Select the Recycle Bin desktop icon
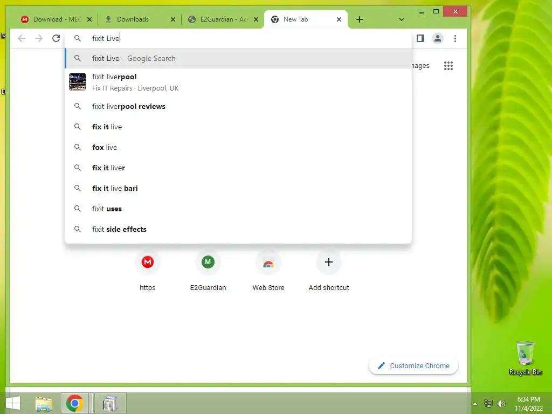This screenshot has height=414, width=552. [525, 358]
